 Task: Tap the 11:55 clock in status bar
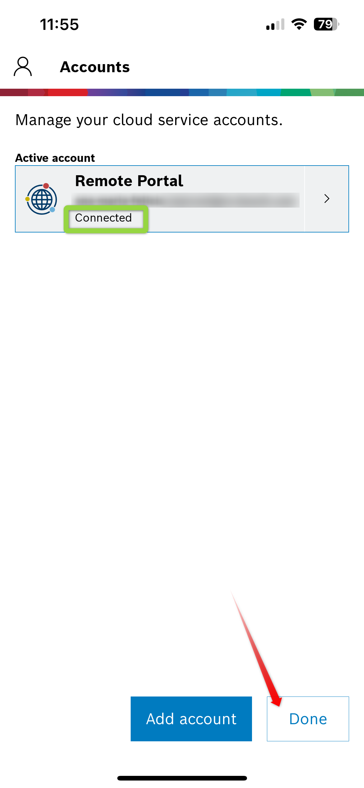tap(59, 24)
